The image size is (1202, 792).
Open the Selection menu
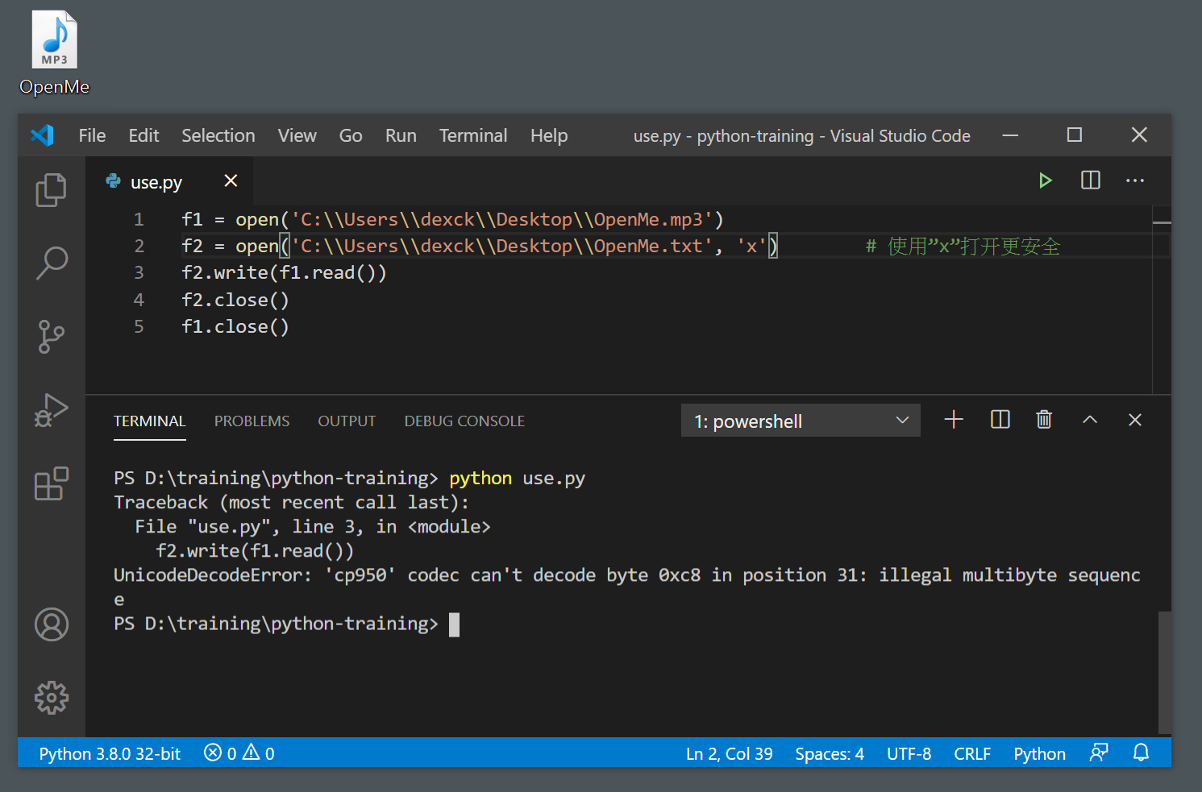click(218, 135)
